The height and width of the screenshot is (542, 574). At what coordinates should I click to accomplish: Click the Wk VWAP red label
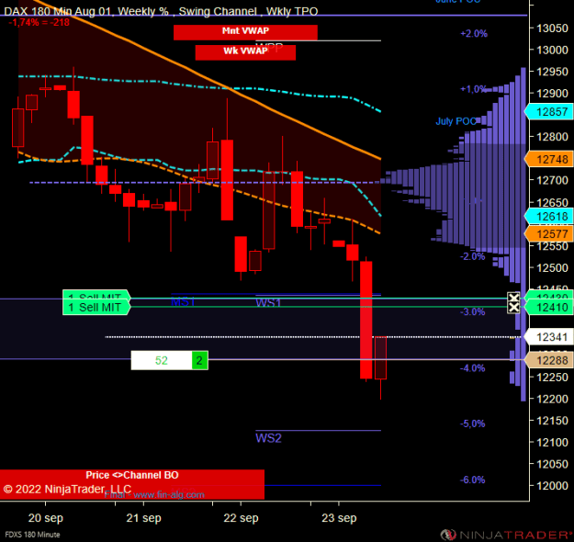245,52
